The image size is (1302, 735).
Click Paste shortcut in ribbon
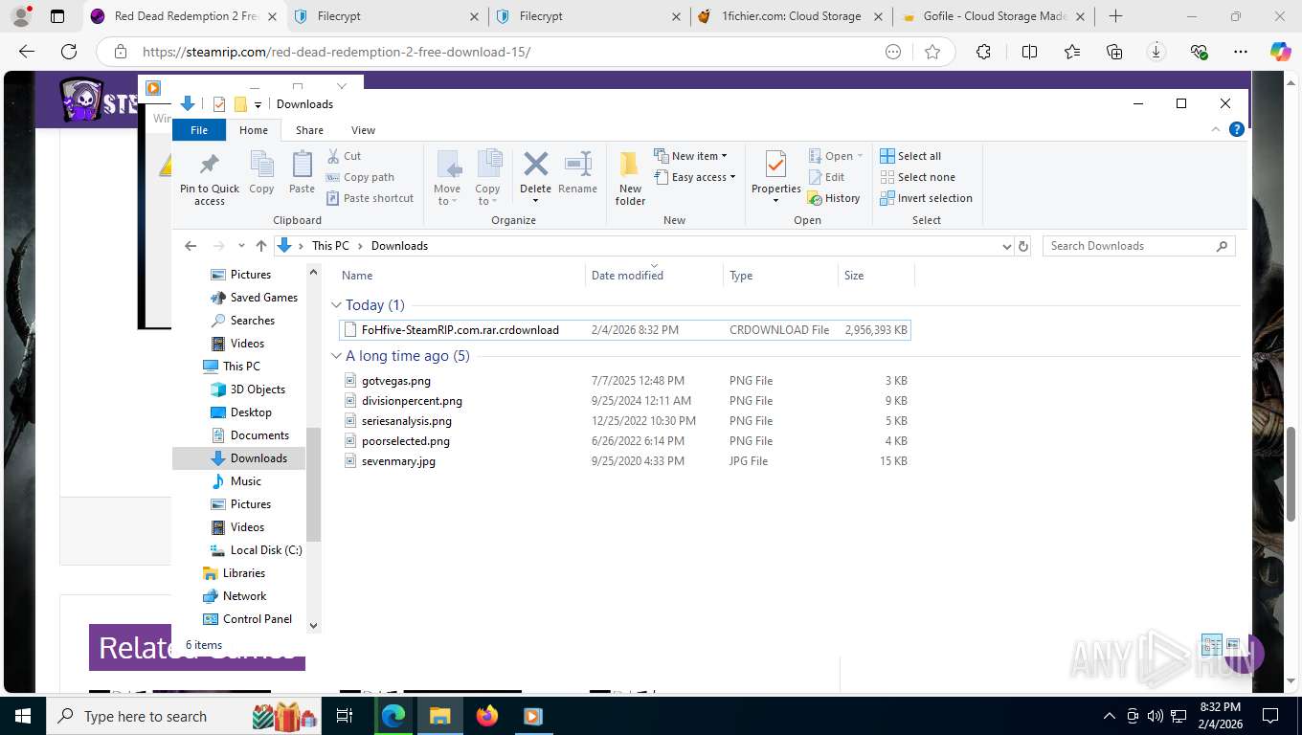370,198
